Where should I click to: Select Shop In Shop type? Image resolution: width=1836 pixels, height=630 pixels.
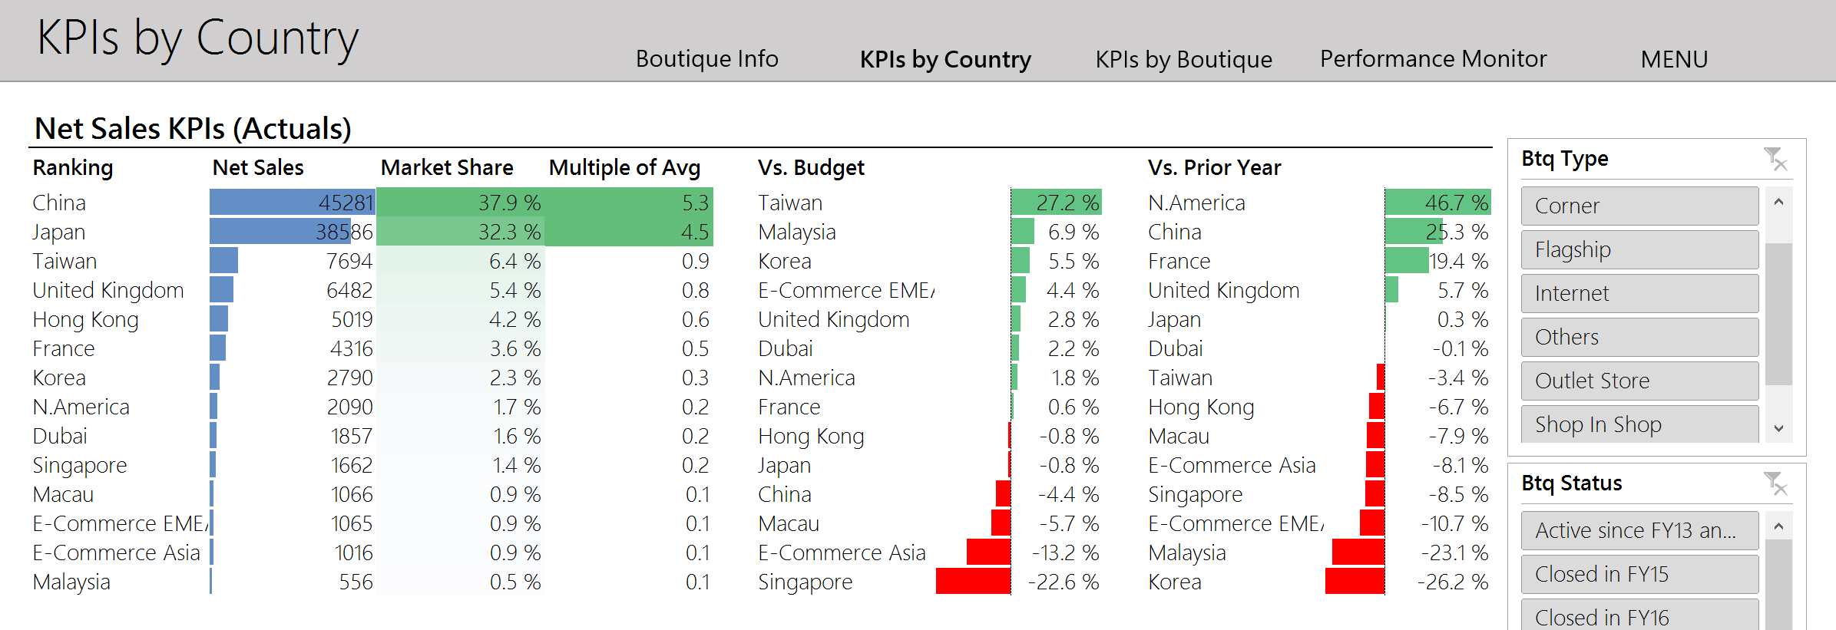(1639, 424)
